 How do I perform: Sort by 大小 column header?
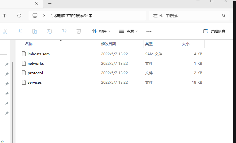[x=186, y=44]
